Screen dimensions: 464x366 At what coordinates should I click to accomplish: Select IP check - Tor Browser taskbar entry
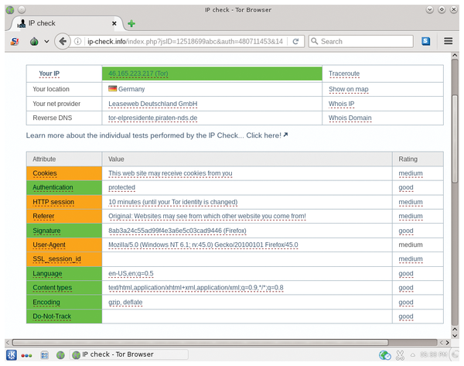point(128,354)
